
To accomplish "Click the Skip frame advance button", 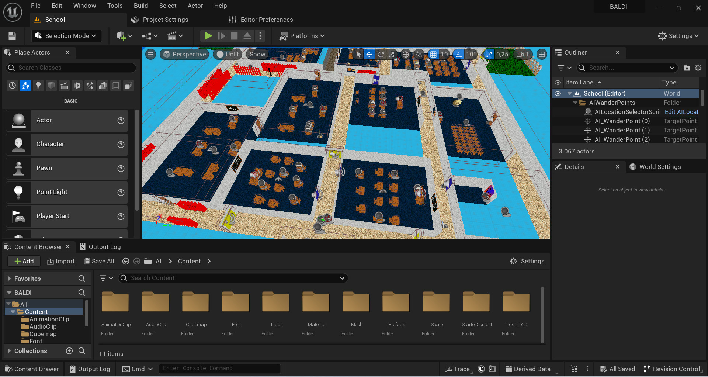I will (x=221, y=36).
